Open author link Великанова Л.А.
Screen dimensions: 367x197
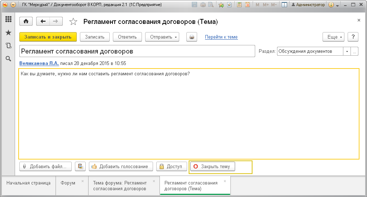point(39,63)
